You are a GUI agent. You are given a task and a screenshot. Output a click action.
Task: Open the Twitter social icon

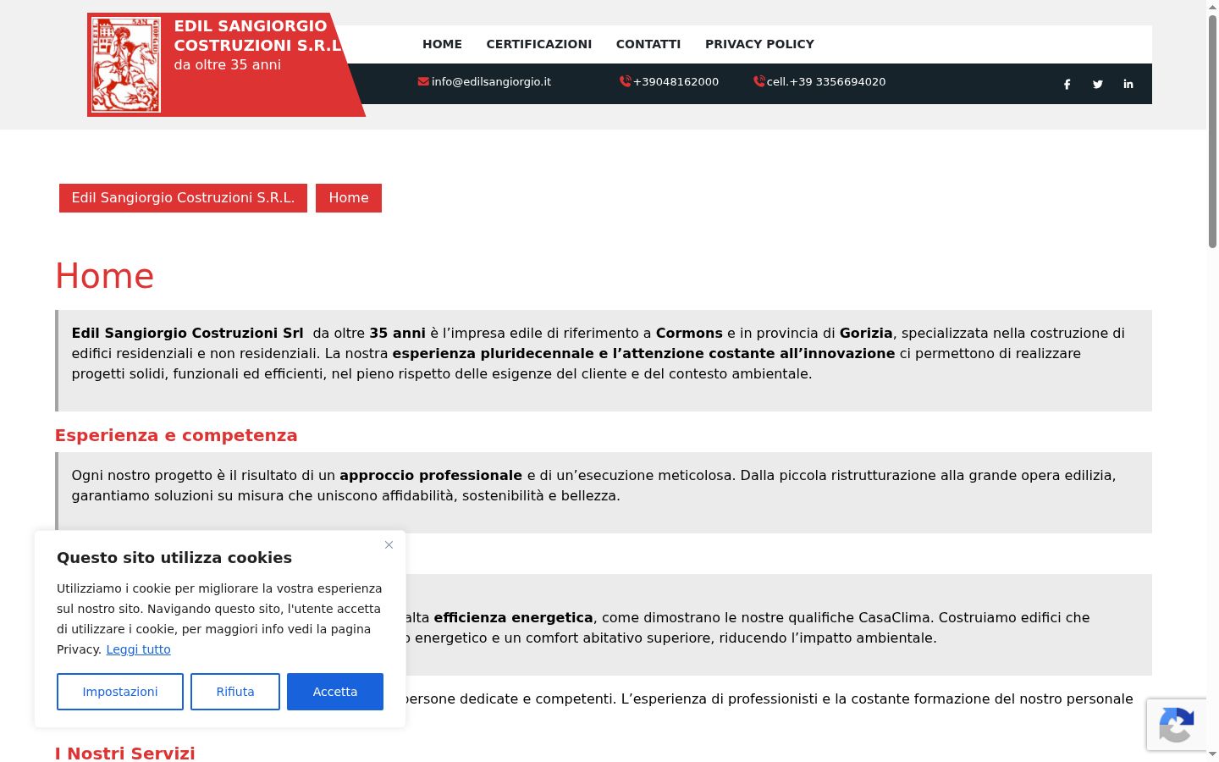1097,84
